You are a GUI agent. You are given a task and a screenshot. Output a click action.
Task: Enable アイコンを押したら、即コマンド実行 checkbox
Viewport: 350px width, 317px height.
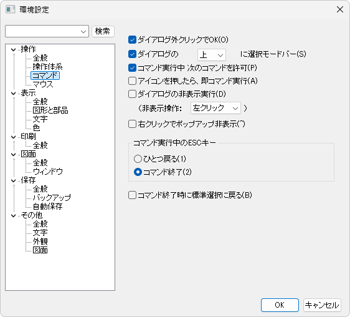[x=132, y=80]
